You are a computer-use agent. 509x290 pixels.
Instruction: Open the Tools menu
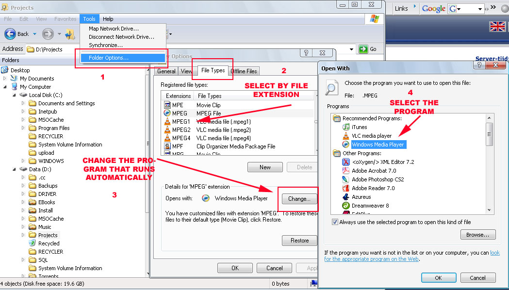tap(89, 19)
